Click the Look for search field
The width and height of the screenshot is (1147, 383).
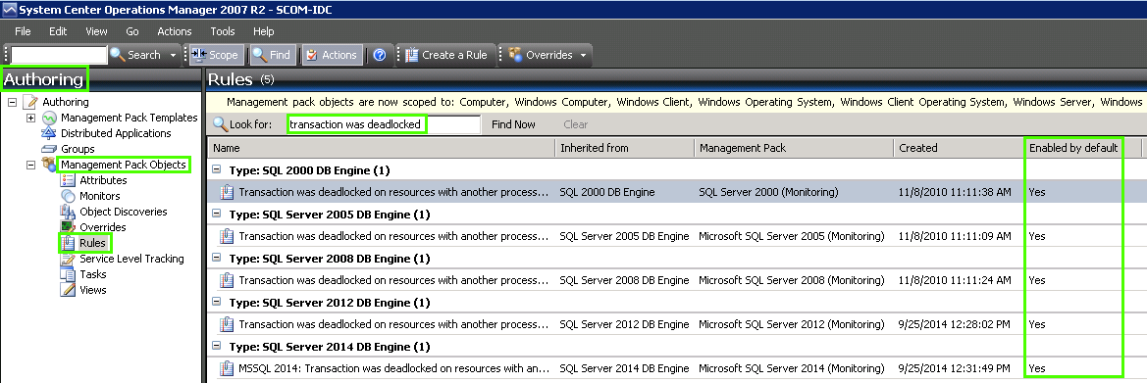click(x=384, y=124)
